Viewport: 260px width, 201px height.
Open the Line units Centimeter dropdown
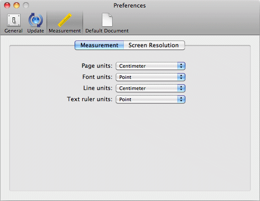point(151,88)
